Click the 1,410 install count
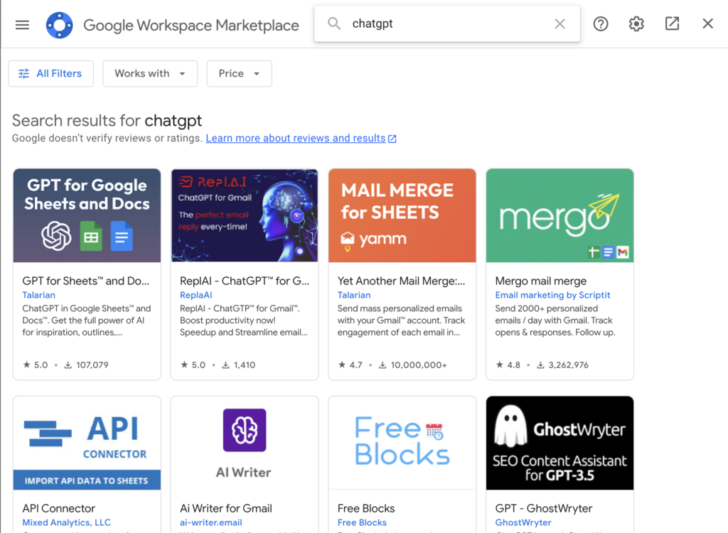This screenshot has width=728, height=533. [x=239, y=365]
